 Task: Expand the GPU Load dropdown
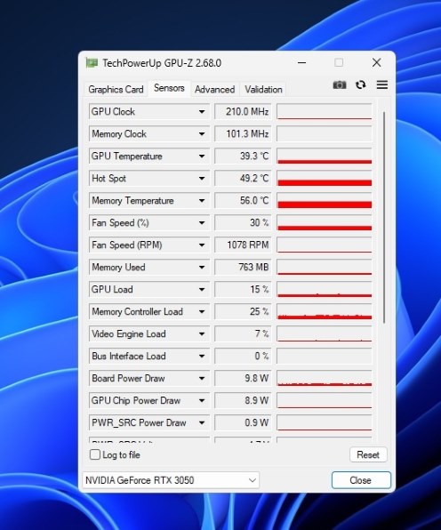202,289
